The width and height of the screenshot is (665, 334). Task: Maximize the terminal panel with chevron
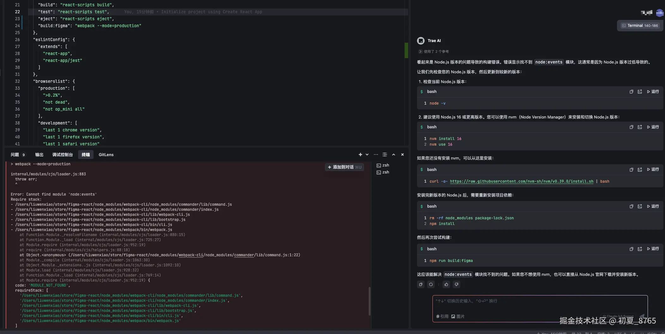[394, 155]
